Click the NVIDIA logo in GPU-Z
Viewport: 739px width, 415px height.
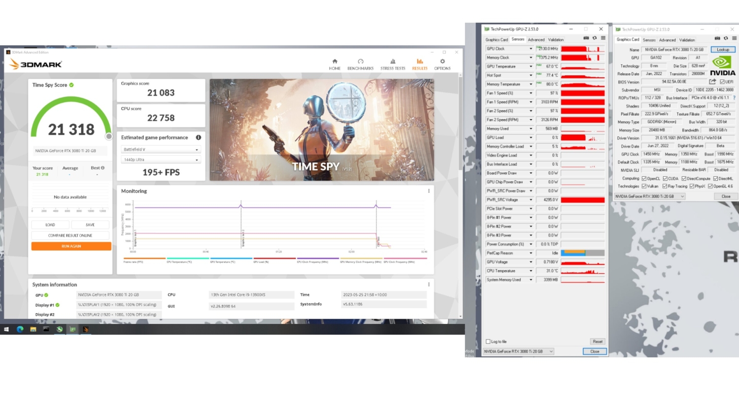(x=723, y=65)
